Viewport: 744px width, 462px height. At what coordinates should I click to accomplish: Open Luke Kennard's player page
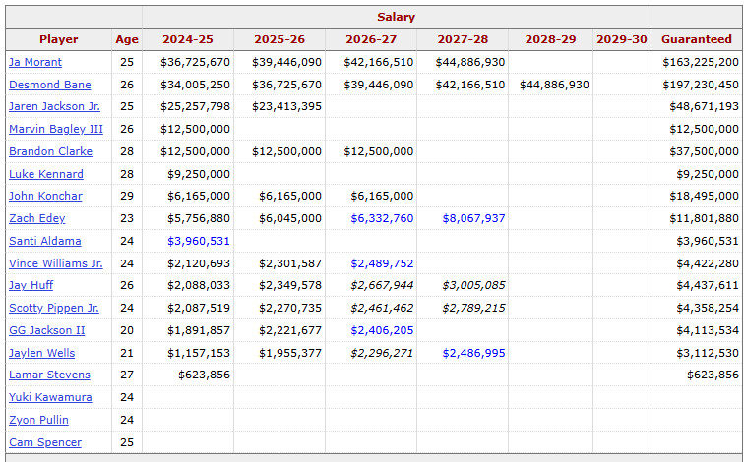tap(46, 174)
